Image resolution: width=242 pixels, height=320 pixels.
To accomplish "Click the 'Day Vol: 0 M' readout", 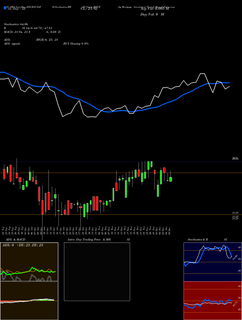I will [x=152, y=15].
